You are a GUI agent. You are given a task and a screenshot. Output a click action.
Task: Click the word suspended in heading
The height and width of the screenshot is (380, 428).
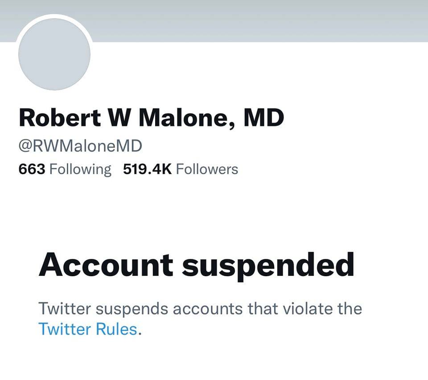(268, 265)
